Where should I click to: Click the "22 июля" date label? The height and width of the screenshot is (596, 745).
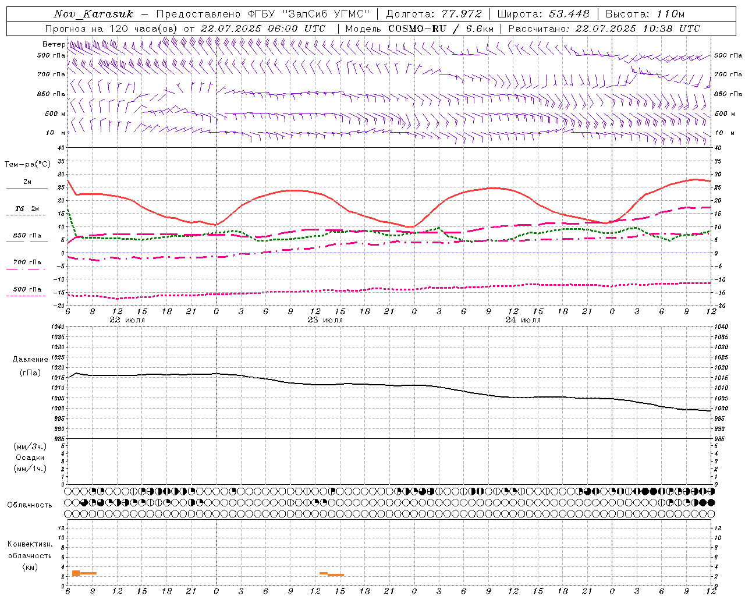pyautogui.click(x=127, y=320)
